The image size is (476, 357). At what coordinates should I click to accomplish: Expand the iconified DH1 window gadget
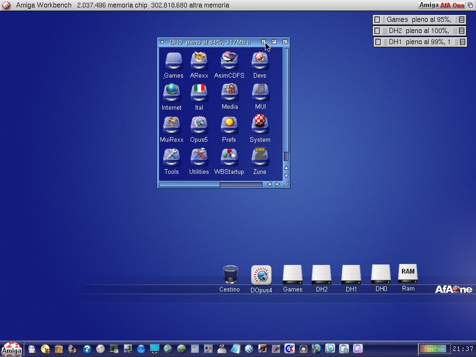click(x=462, y=42)
